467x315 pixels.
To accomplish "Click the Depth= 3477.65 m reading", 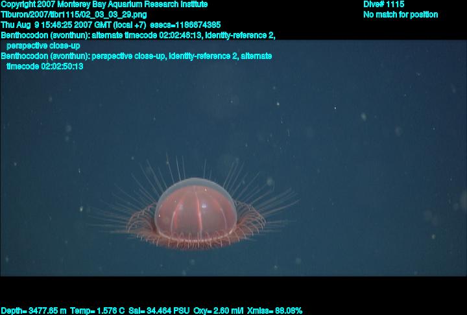I will pos(33,310).
